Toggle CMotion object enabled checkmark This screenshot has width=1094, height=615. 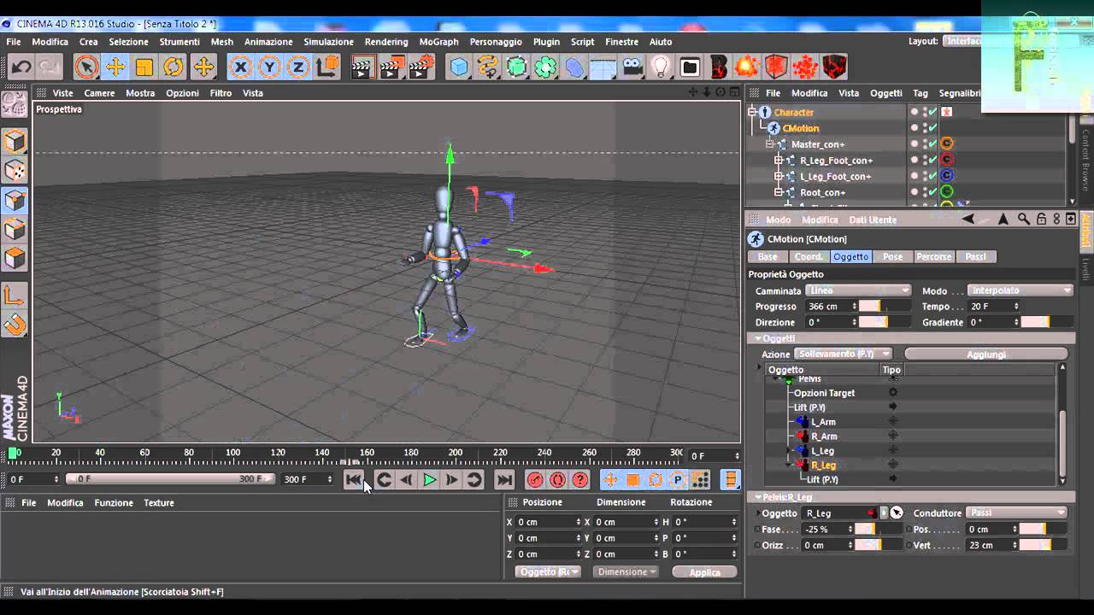pyautogui.click(x=932, y=128)
